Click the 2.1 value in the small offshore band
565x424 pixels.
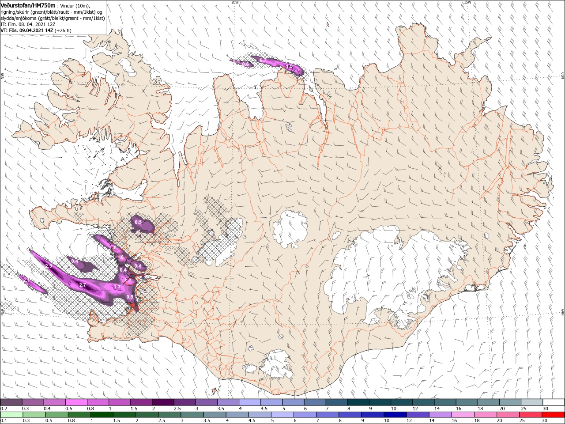tap(26, 280)
